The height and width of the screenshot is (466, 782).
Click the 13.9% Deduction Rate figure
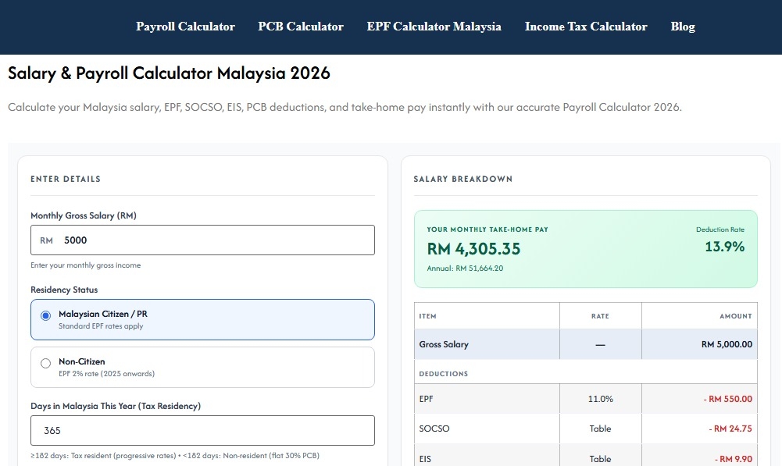724,247
